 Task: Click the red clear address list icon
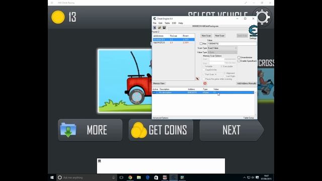point(205,83)
